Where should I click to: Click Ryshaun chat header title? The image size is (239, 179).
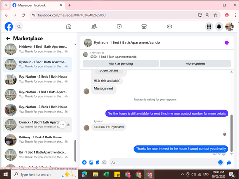pyautogui.click(x=127, y=42)
